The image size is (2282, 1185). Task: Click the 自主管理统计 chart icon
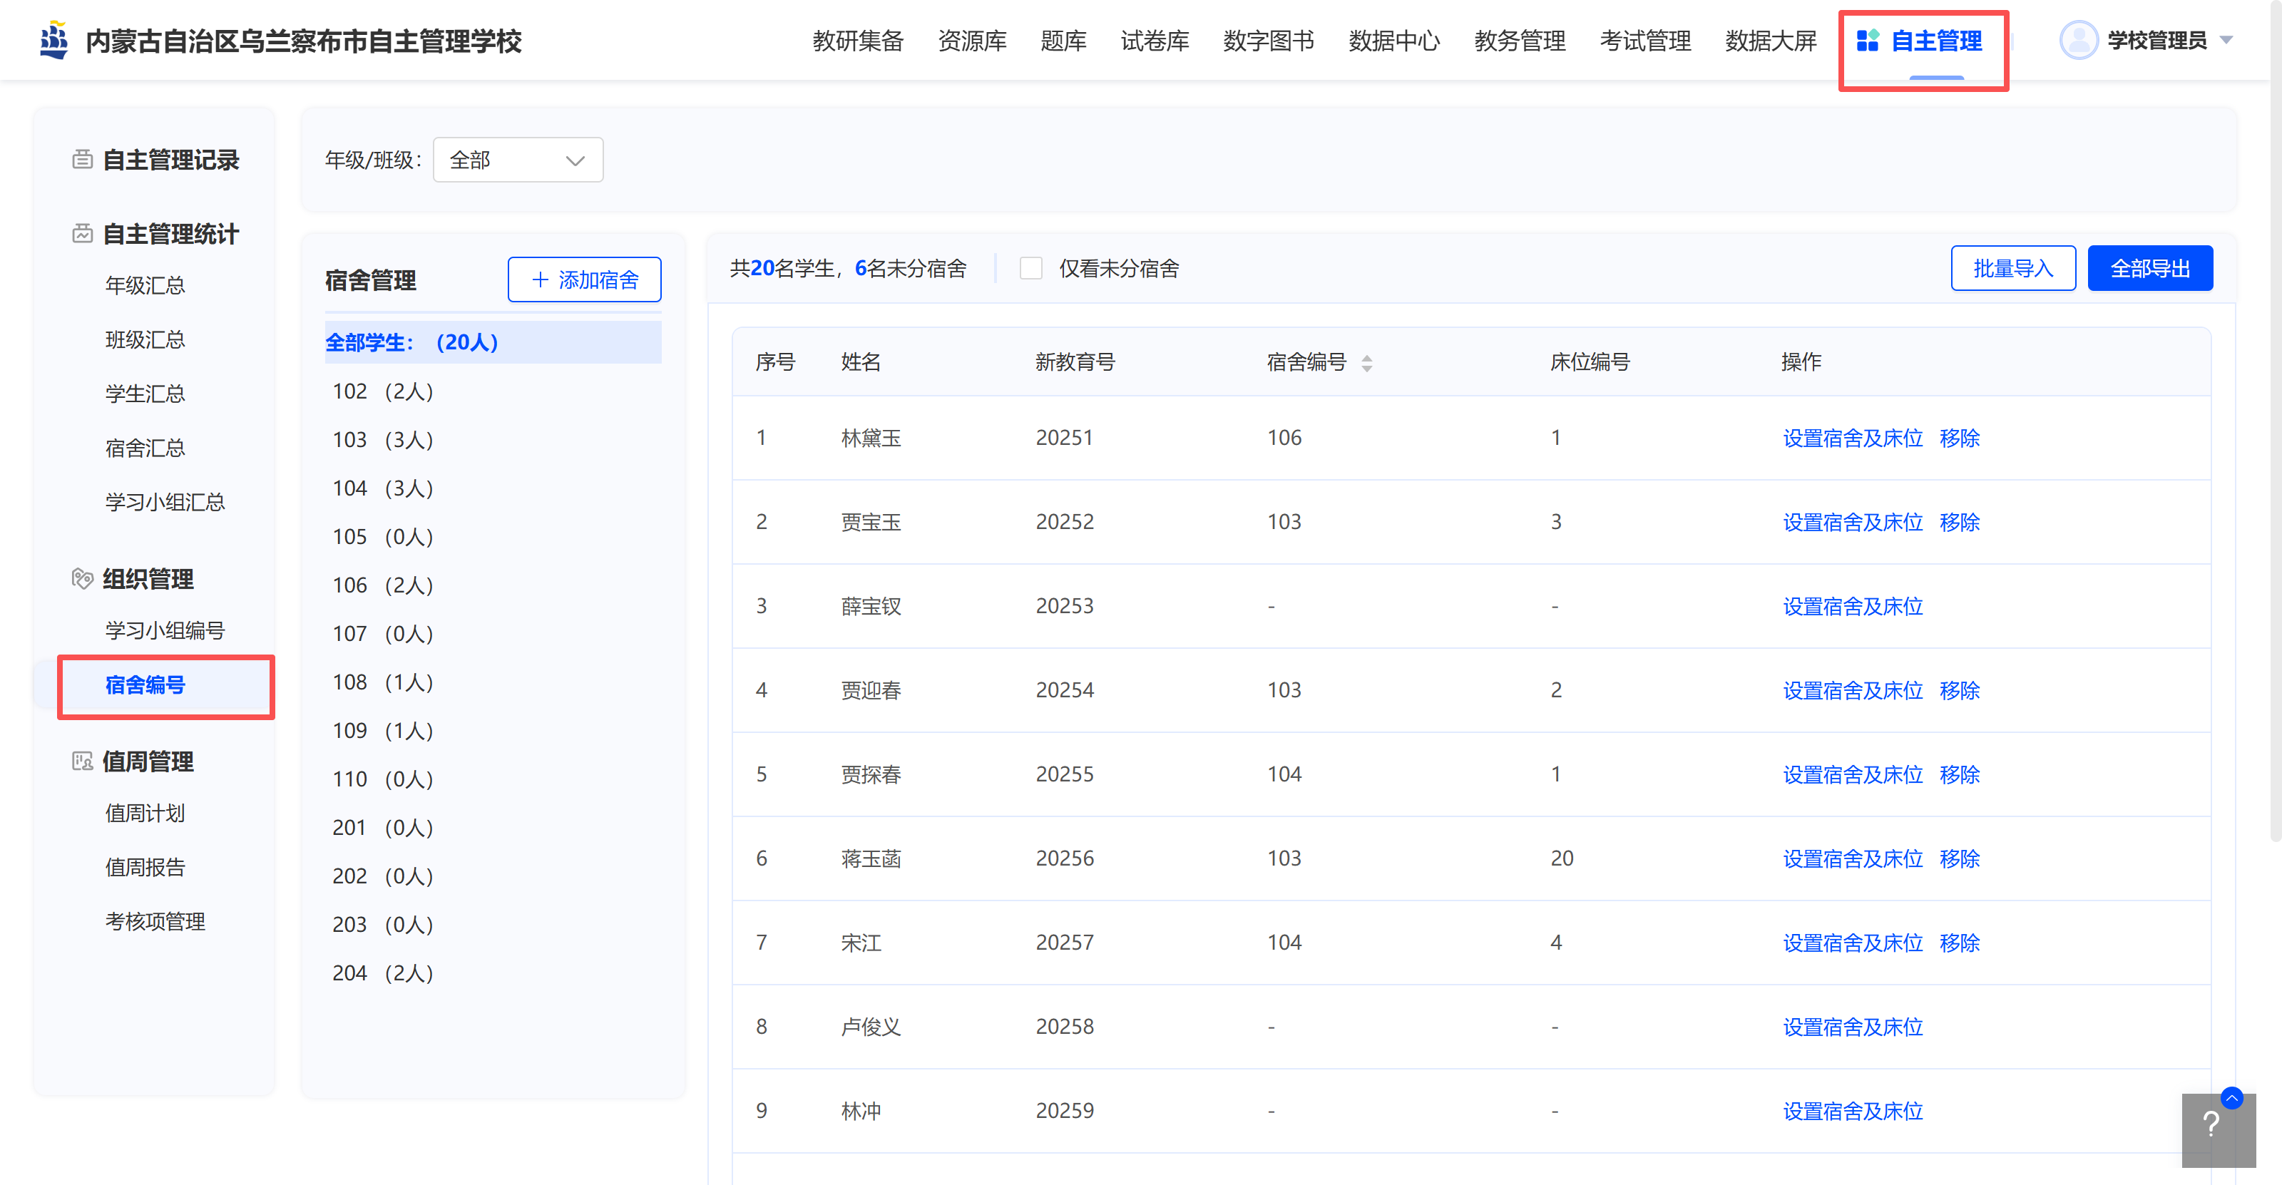point(83,234)
